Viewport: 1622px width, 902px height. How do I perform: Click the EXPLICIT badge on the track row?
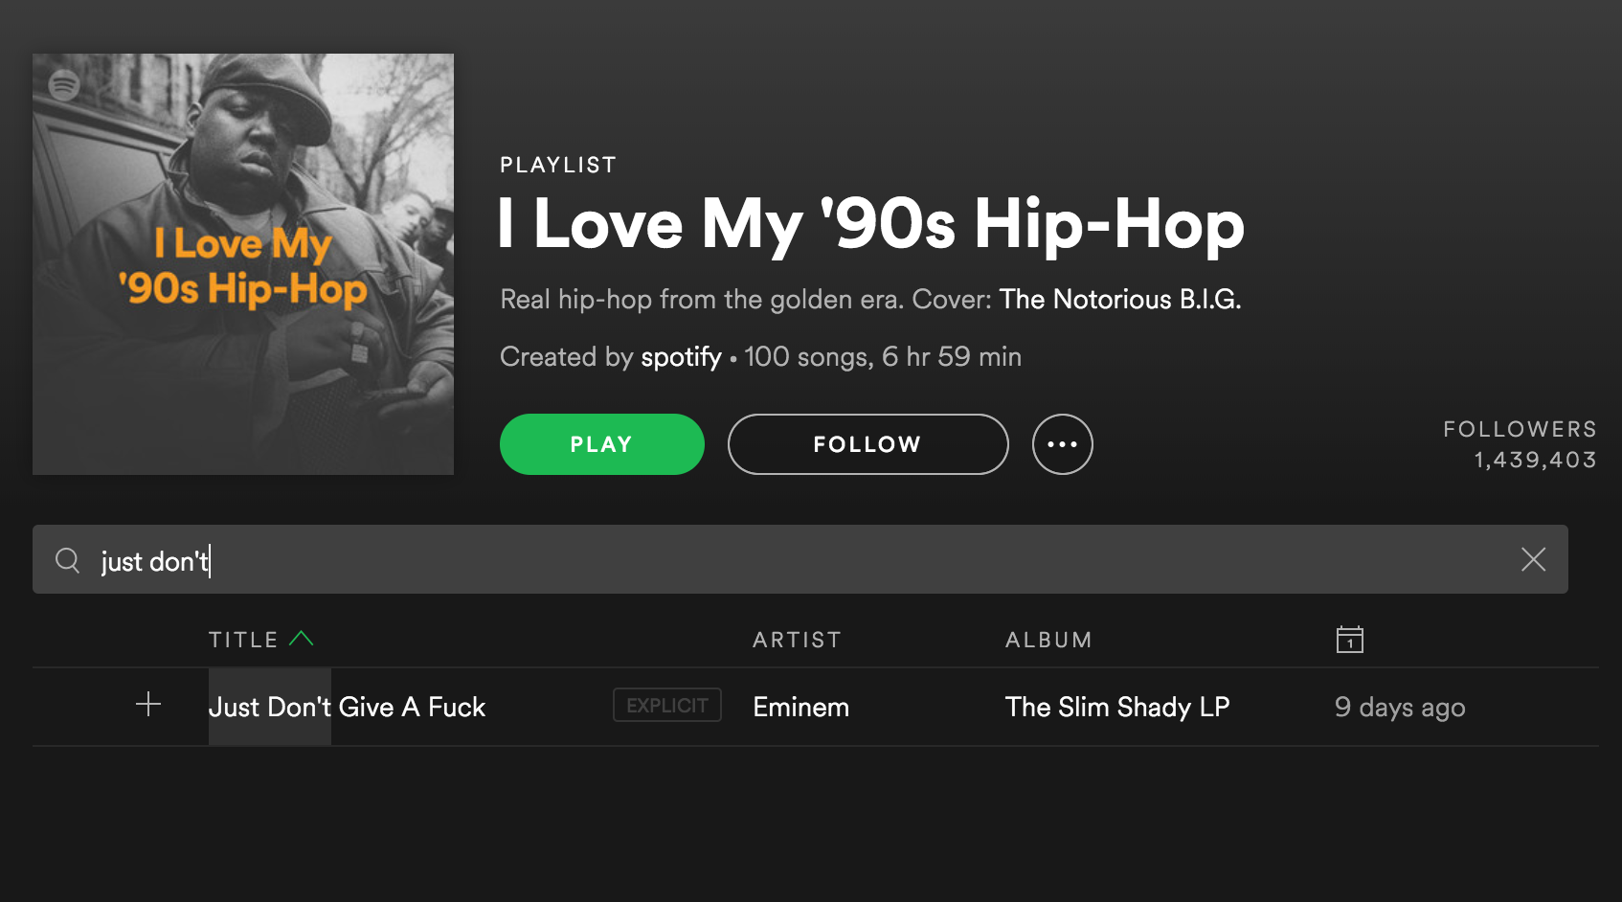[667, 706]
